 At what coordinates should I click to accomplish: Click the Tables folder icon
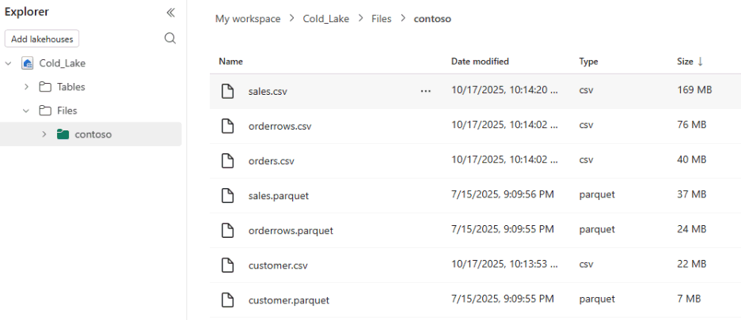tap(46, 87)
